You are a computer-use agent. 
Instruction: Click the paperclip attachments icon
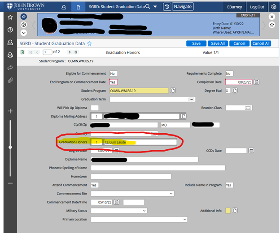pyautogui.click(x=10, y=80)
